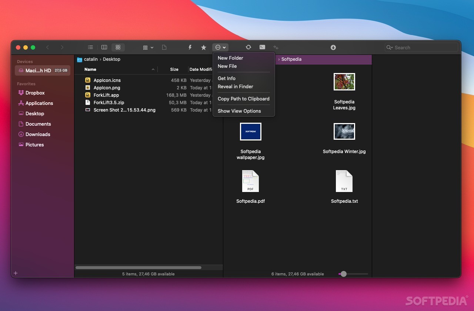The image size is (474, 311).
Task: Select Macintosh HD device in sidebar
Action: pyautogui.click(x=43, y=70)
